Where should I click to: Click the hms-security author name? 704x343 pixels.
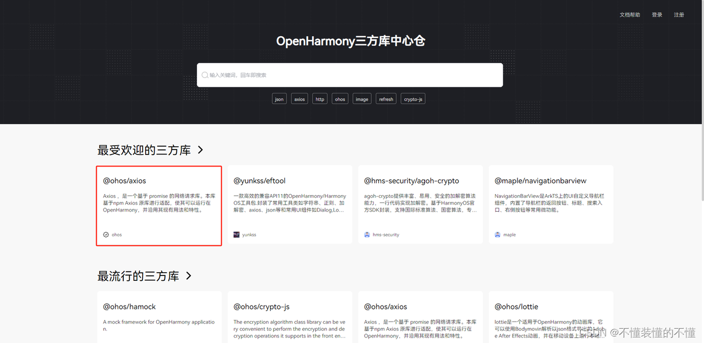click(x=386, y=235)
